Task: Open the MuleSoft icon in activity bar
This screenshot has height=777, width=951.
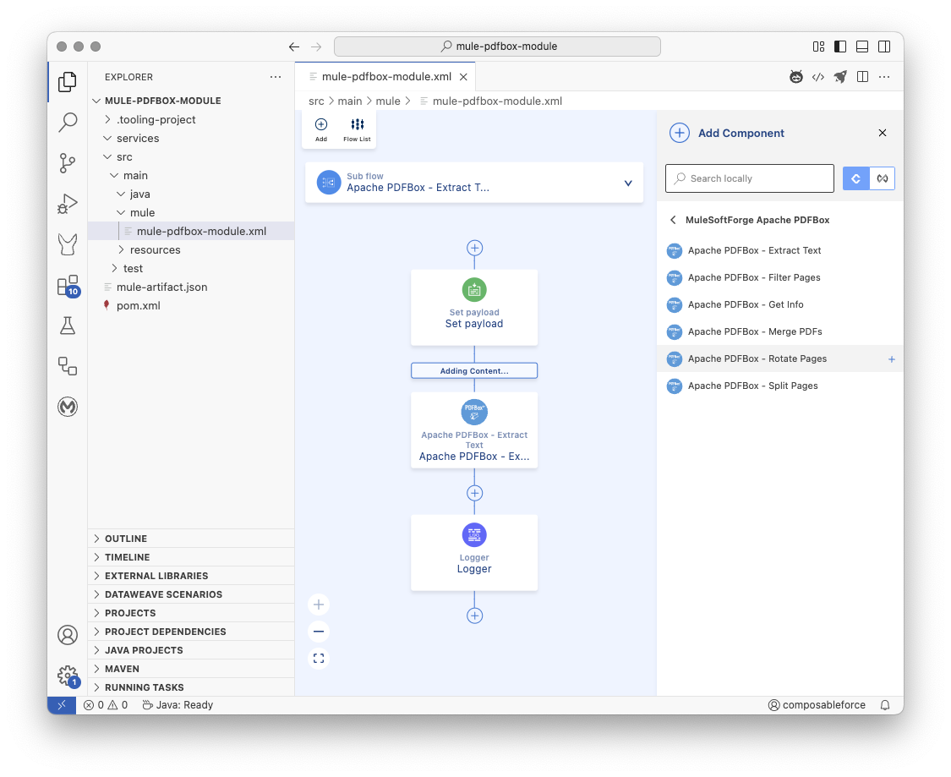Action: [x=68, y=407]
